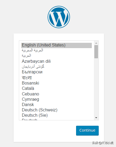116x147 pixels.
Task: Select Deutsch (Schweiz) language
Action: coord(56,110)
